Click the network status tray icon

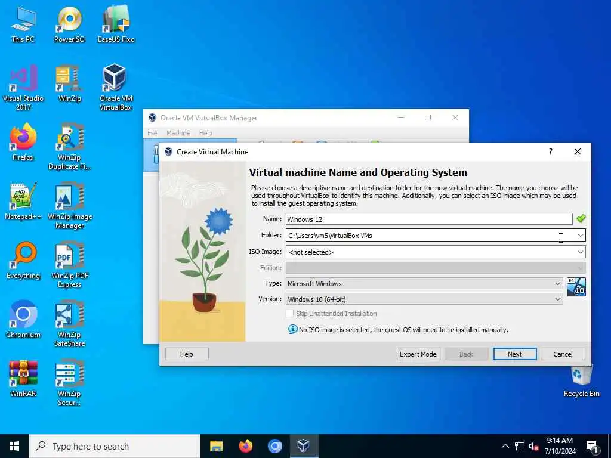pyautogui.click(x=520, y=446)
